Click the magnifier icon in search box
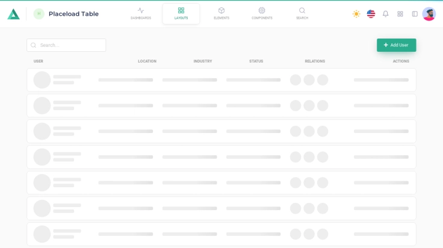This screenshot has width=443, height=248. (34, 45)
